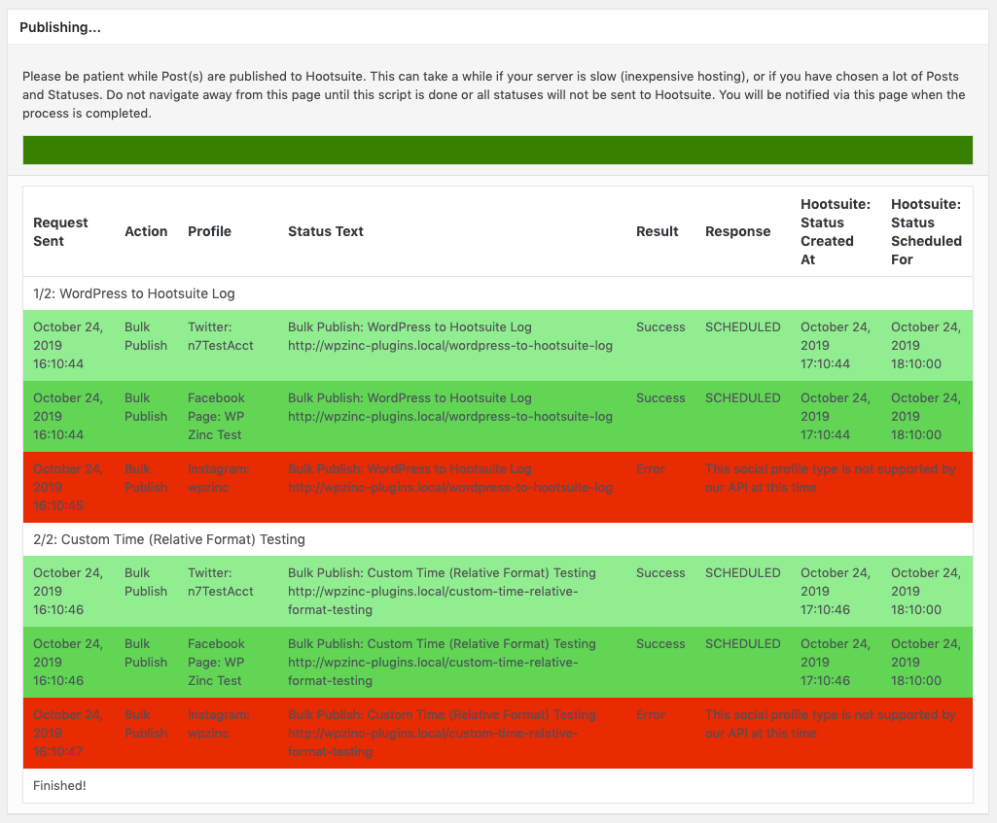Image resolution: width=997 pixels, height=823 pixels.
Task: Click created at "17:10:44" in Facebook WordPress Log row
Action: coord(826,435)
